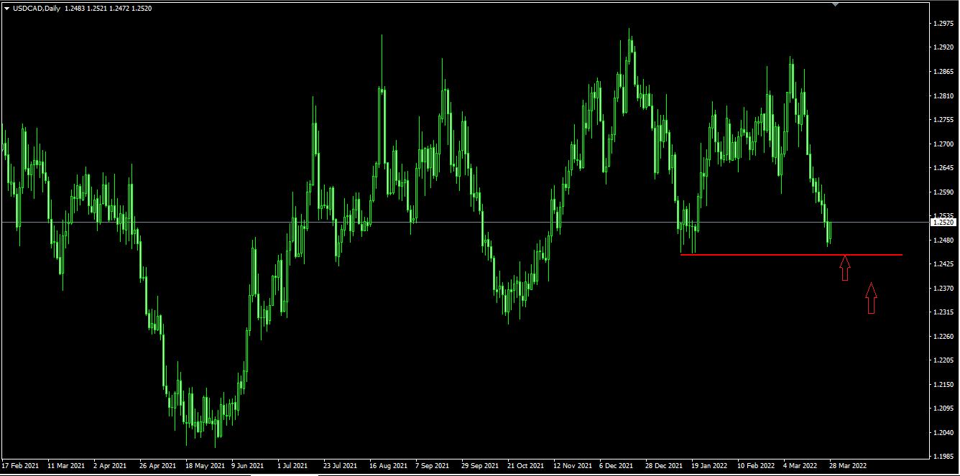This screenshot has height=476, width=960.
Task: Click the 2 Apr 2021 date label
Action: 110,465
